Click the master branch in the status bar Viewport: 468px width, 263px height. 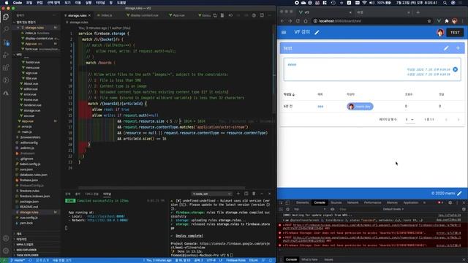[x=18, y=260]
